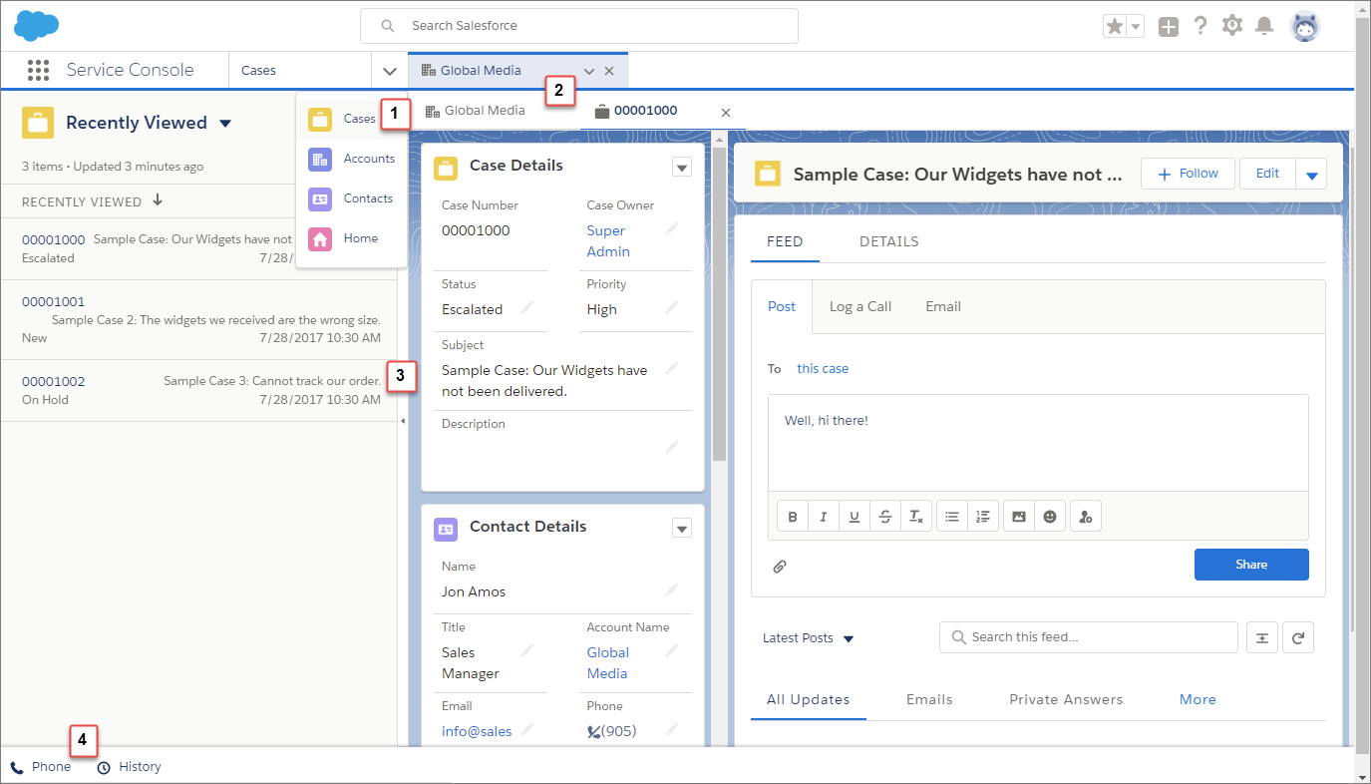1371x784 pixels.
Task: Apply underline formatting in post editor
Action: point(855,517)
